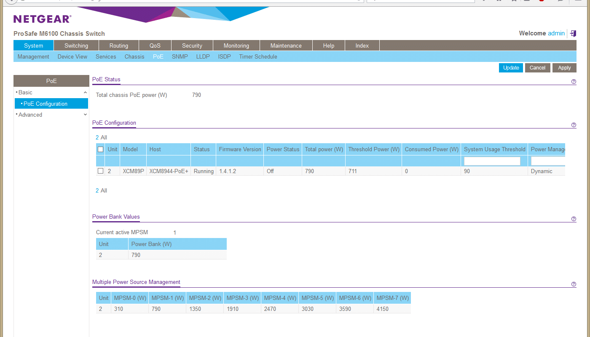Click the Power Status column header

(283, 149)
